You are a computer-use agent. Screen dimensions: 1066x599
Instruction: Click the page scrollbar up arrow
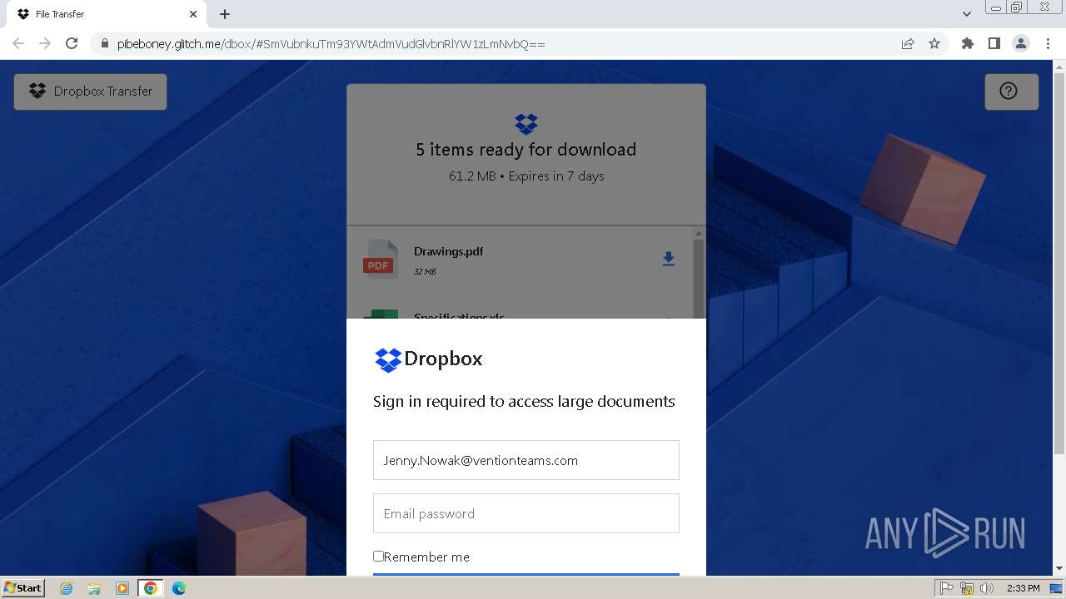1059,66
